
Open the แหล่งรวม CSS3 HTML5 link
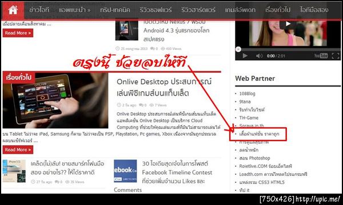pos(262,182)
